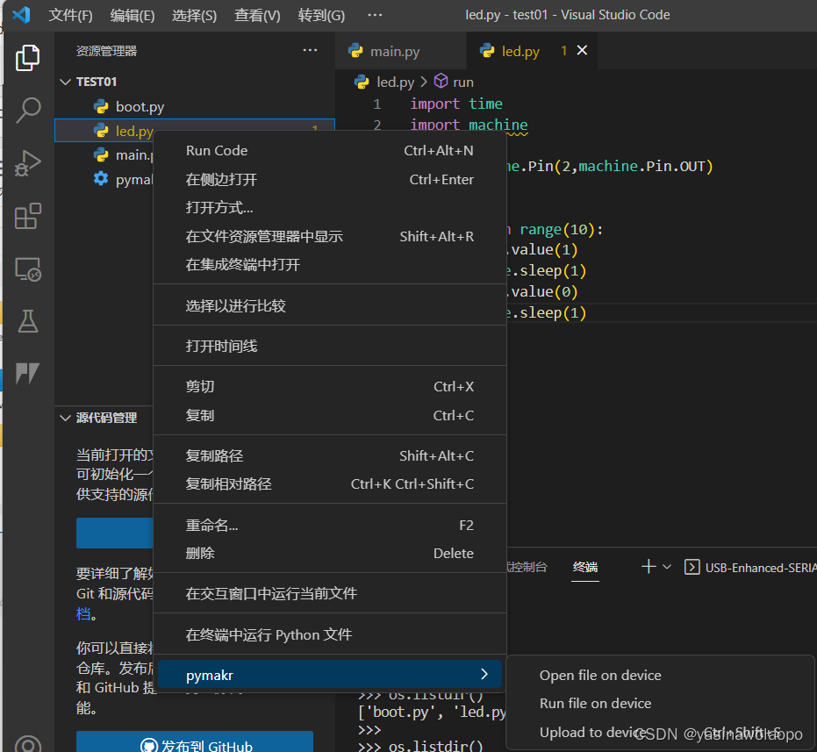Viewport: 817px width, 752px height.
Task: Select Run Code from the context menu
Action: tap(216, 150)
